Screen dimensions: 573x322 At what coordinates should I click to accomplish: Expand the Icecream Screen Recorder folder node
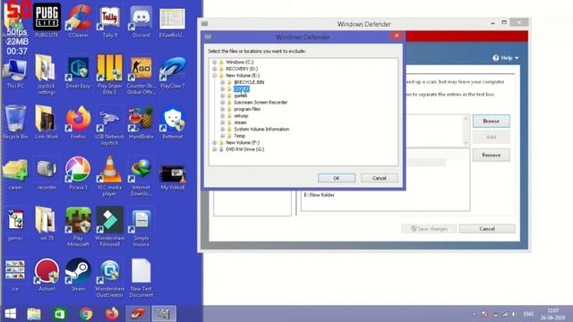[223, 102]
